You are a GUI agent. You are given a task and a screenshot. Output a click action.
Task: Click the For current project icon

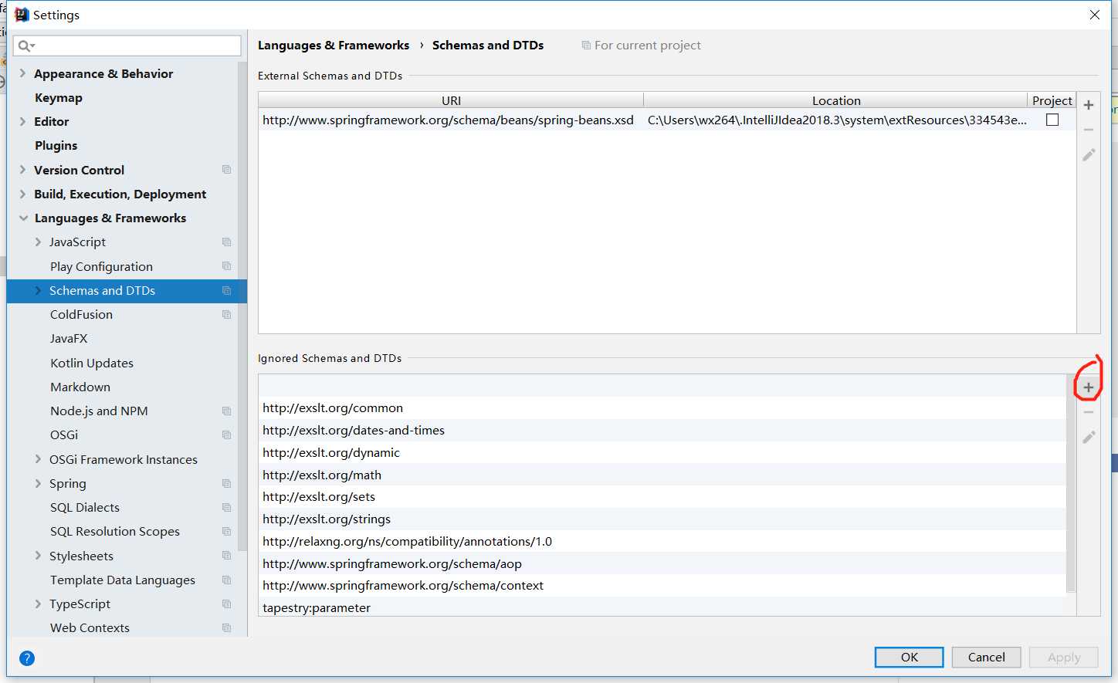point(586,46)
